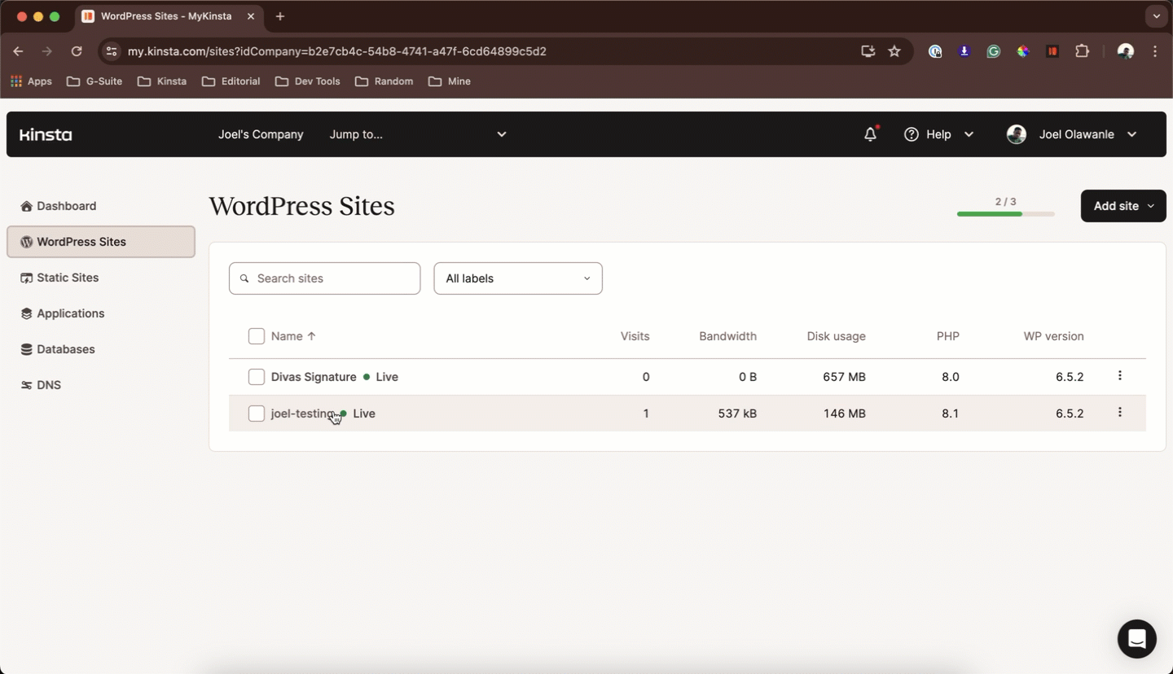Expand the Jump to... dropdown

pos(417,134)
